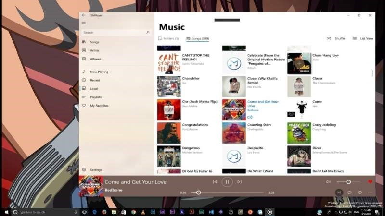Toggle the red heart favorite icon

pyautogui.click(x=370, y=182)
